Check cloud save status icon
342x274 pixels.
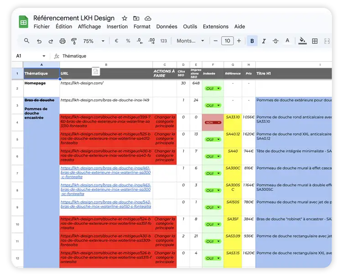click(x=148, y=18)
